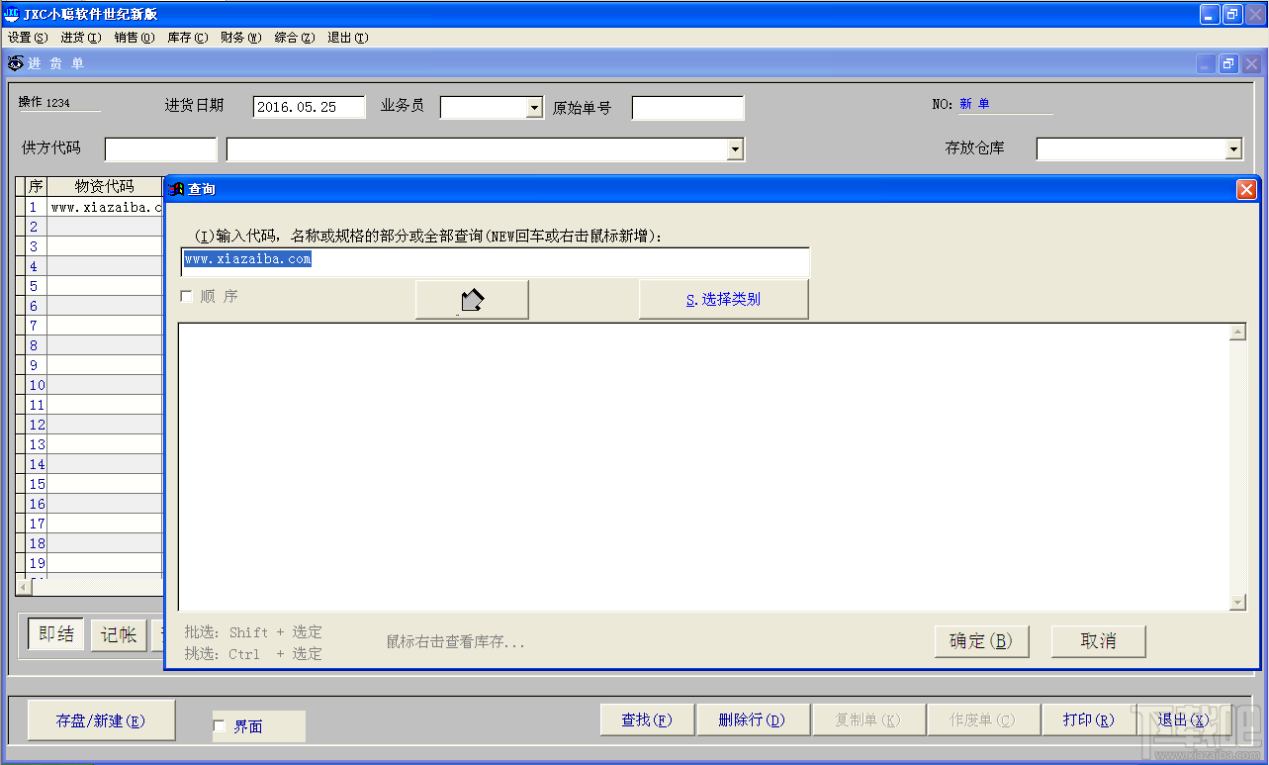Click the 进货日期 date field
This screenshot has height=765, width=1269.
point(310,107)
